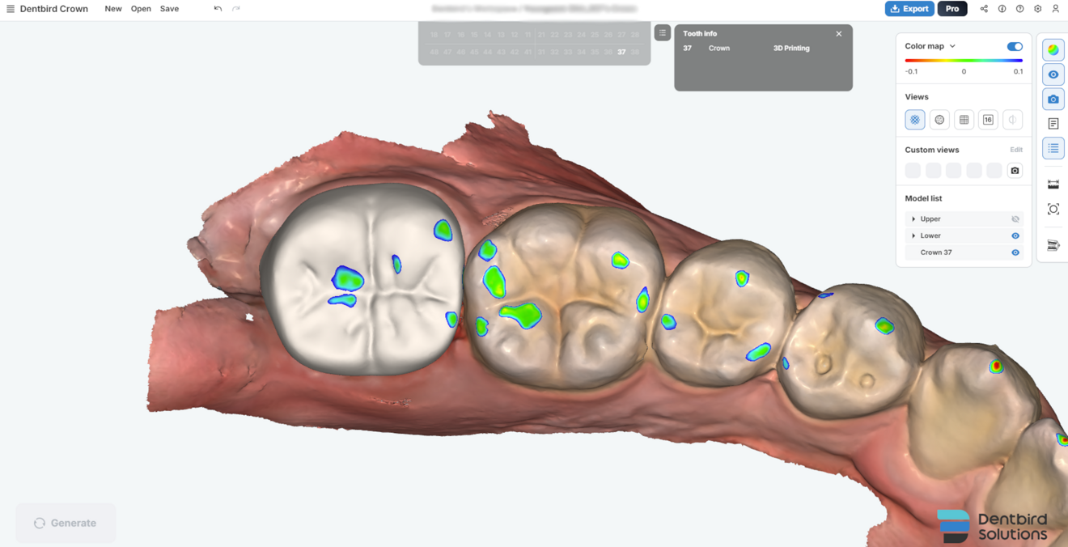1068x547 pixels.
Task: Select the measurement ruler tool
Action: (1053, 183)
